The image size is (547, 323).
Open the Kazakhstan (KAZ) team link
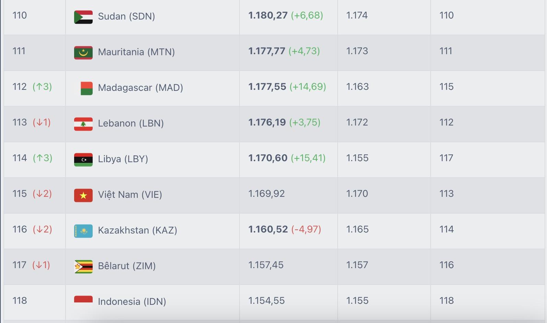[x=137, y=230]
